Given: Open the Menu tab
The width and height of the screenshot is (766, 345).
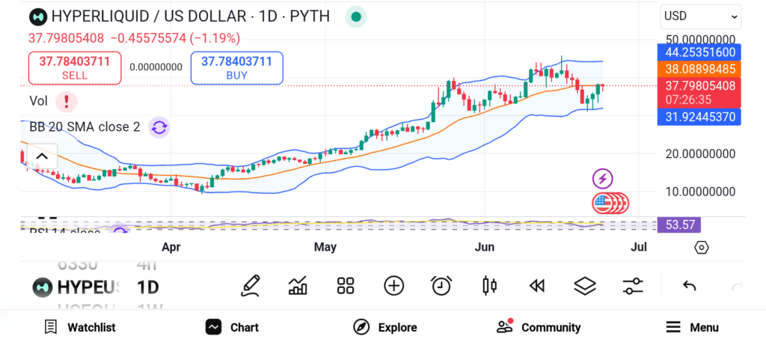Looking at the screenshot, I should tap(692, 327).
